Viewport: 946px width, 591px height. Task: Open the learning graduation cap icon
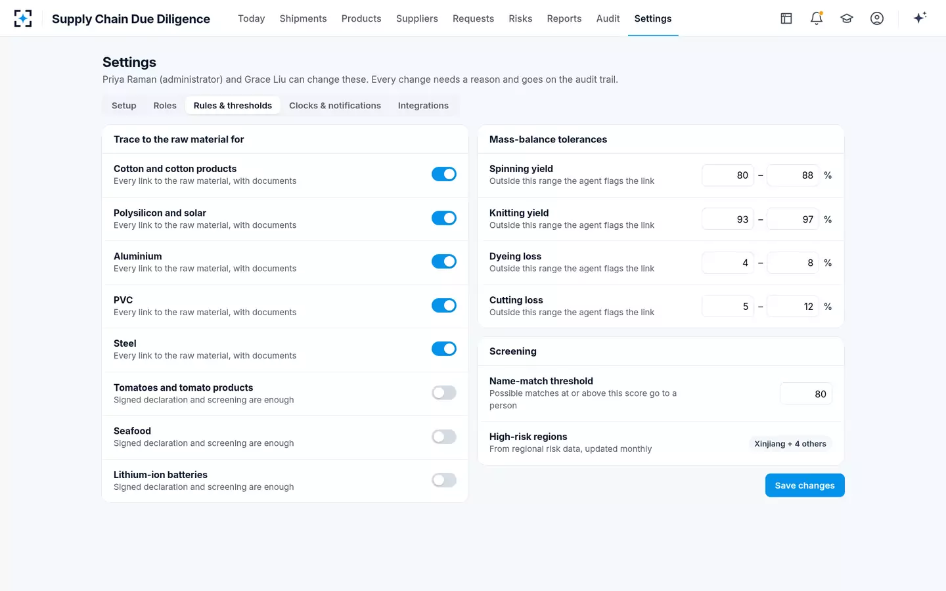tap(847, 18)
